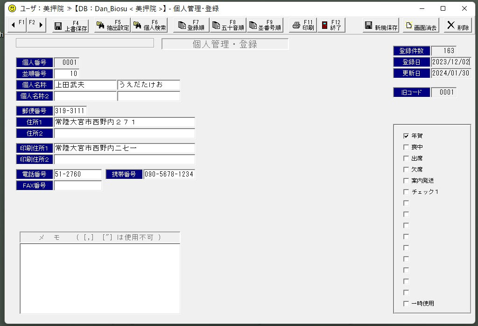Sort records by F8 五十音順
This screenshot has height=326, width=478.
(x=228, y=25)
